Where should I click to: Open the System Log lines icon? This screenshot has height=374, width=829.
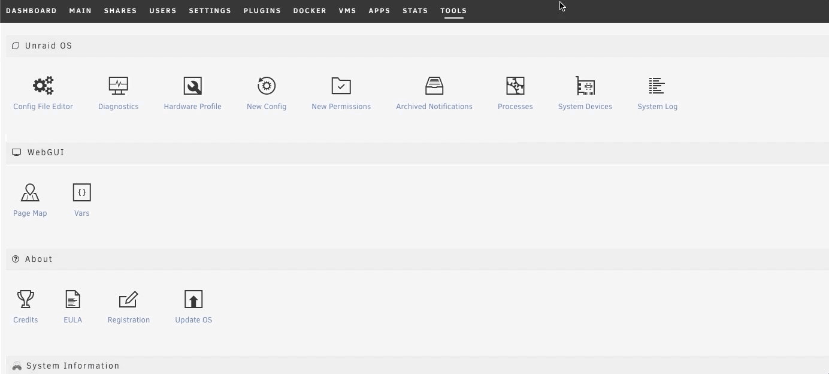point(657,86)
